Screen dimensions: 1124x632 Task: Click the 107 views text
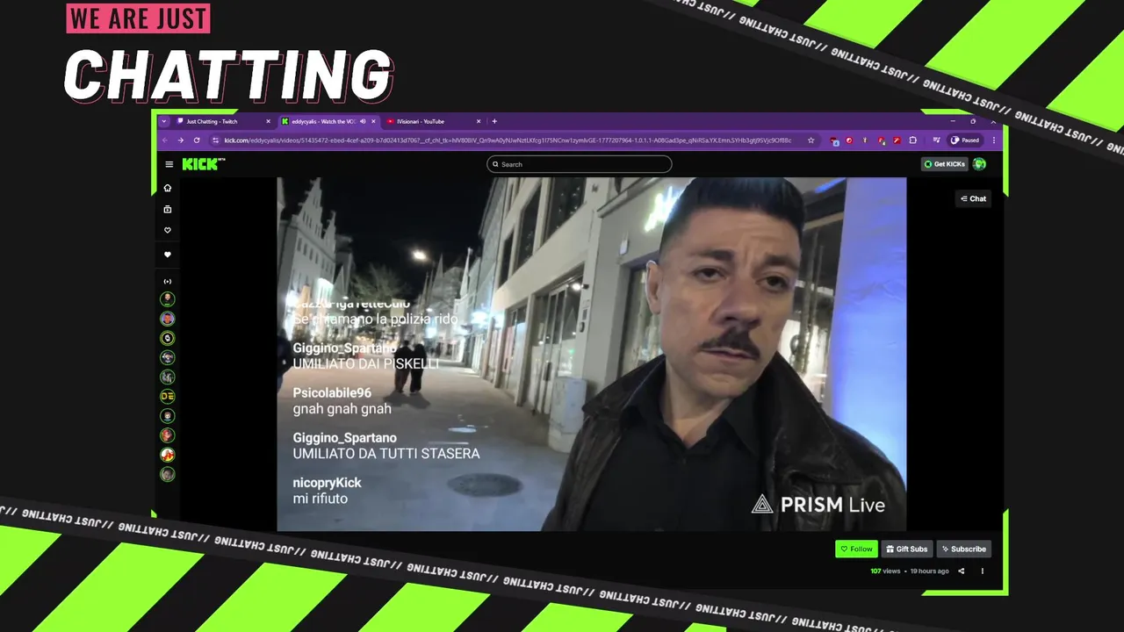885,571
